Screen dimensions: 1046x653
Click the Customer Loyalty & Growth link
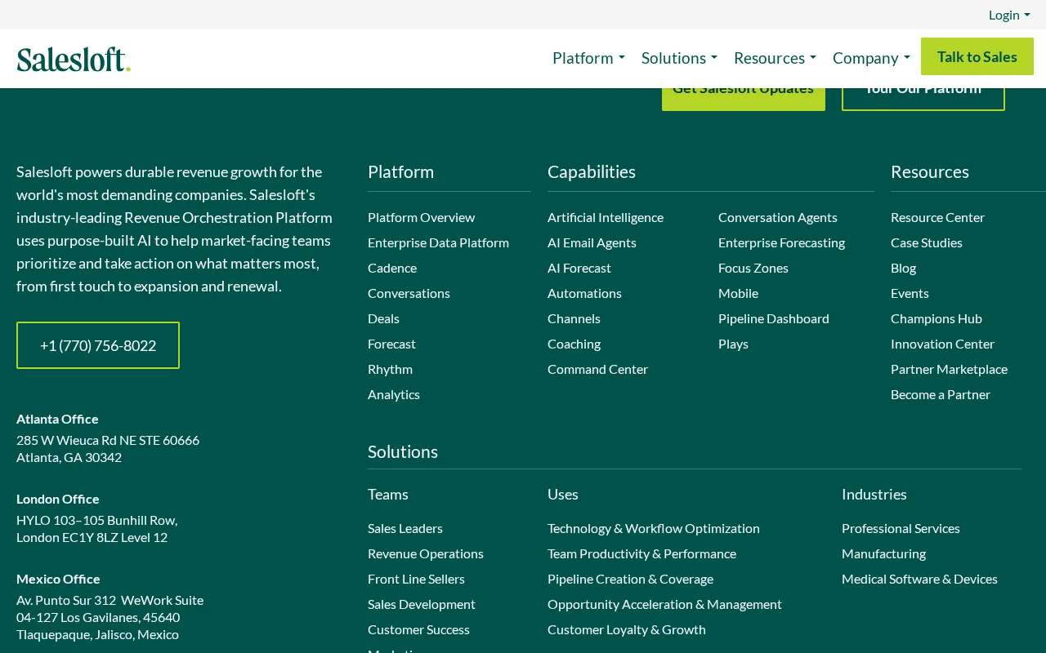(x=627, y=629)
